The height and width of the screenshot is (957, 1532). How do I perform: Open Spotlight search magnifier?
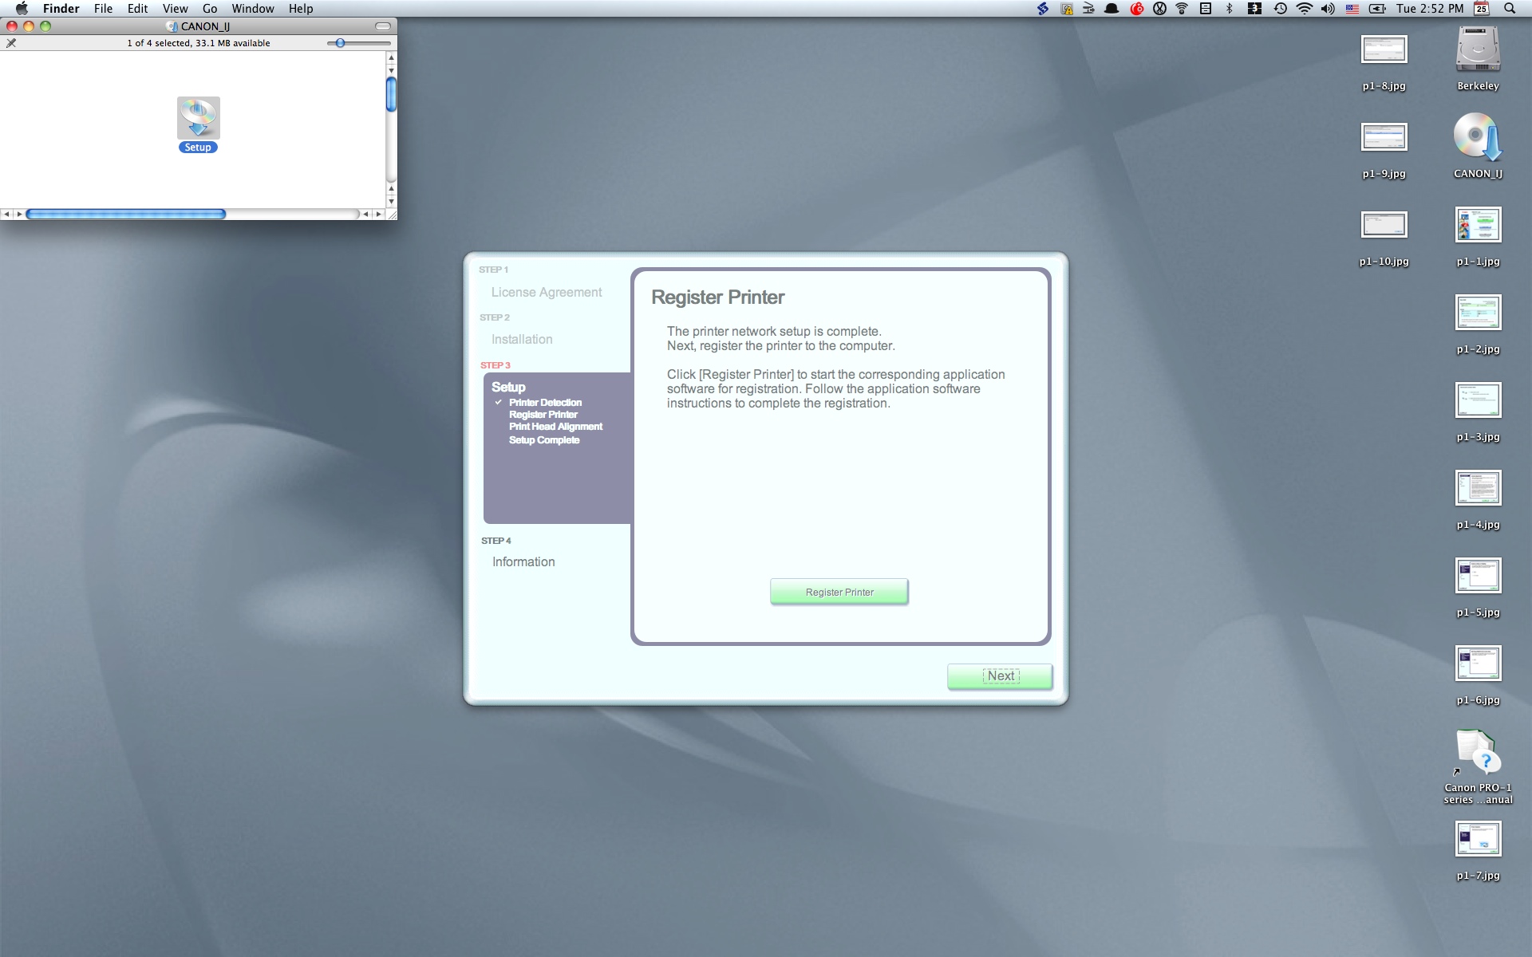tap(1509, 9)
